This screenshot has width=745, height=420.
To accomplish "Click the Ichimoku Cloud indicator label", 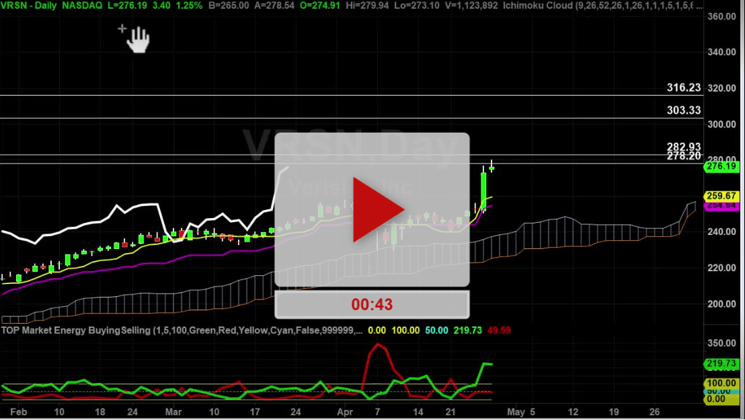I will pyautogui.click(x=602, y=5).
